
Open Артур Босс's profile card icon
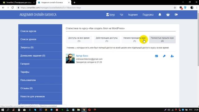[x=156, y=56]
